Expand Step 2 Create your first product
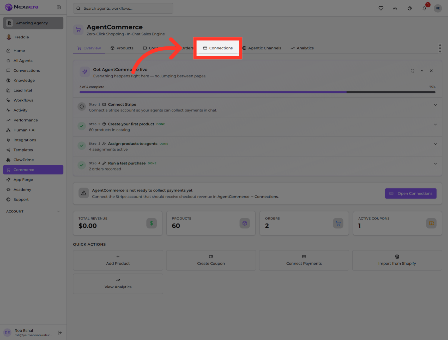Image resolution: width=448 pixels, height=340 pixels. tap(435, 124)
